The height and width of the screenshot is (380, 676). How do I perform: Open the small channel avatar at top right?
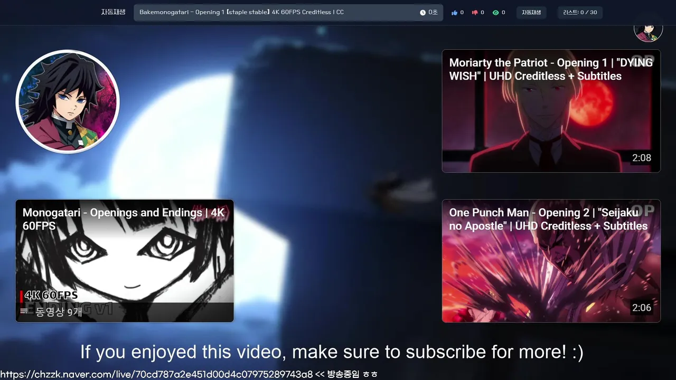pos(648,32)
